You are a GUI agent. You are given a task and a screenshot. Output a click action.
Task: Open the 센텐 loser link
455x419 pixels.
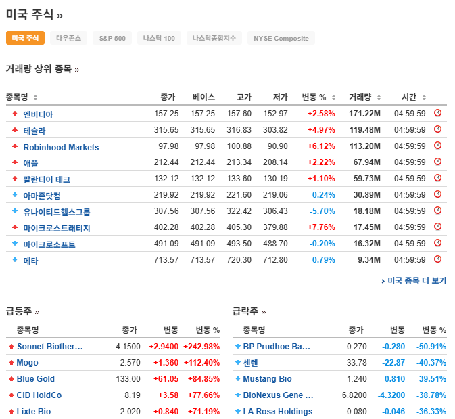point(250,363)
